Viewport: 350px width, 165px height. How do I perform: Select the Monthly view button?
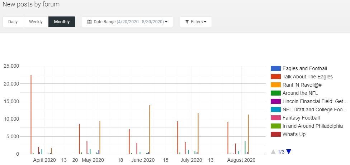(62, 22)
